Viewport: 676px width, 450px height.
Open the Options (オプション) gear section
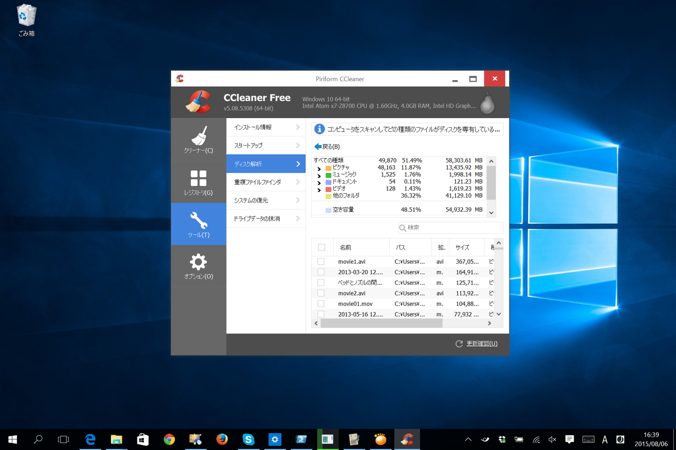coord(199,266)
